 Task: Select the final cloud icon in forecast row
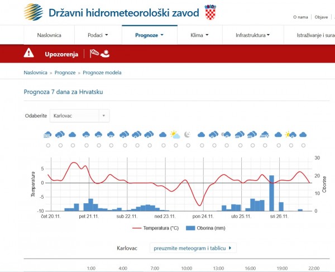[x=303, y=135]
